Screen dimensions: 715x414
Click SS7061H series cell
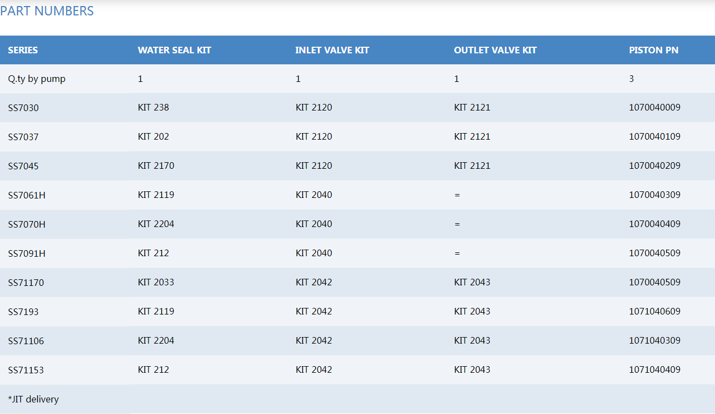[27, 195]
